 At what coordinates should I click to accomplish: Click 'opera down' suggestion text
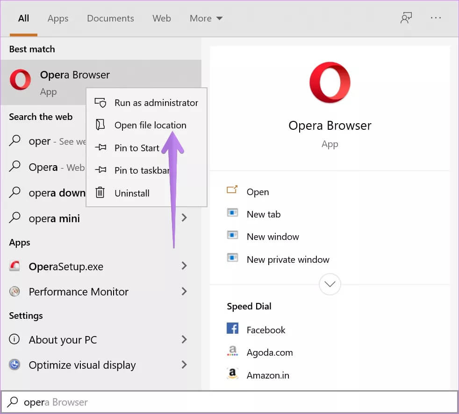(57, 193)
